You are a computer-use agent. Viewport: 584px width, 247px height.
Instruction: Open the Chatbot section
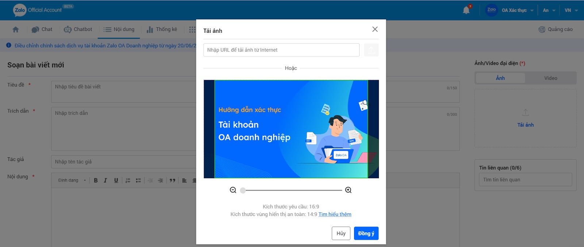[78, 30]
